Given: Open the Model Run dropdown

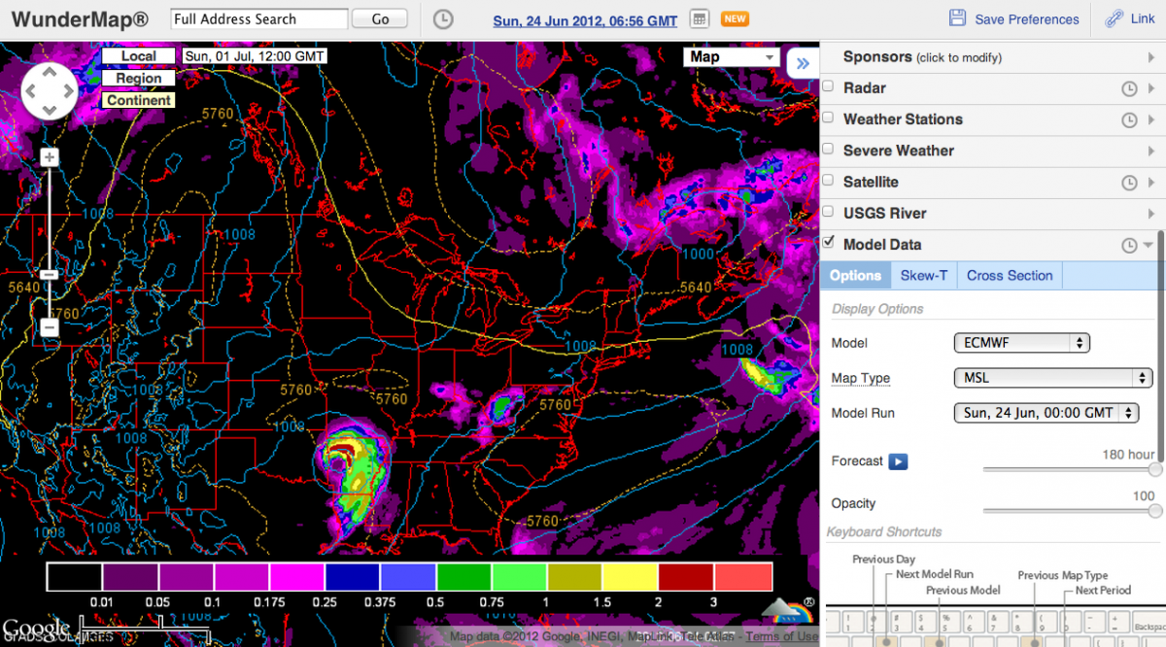Looking at the screenshot, I should (1046, 413).
